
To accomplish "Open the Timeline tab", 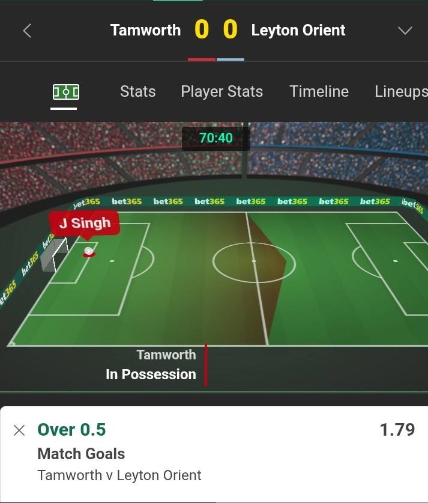I will (x=319, y=91).
